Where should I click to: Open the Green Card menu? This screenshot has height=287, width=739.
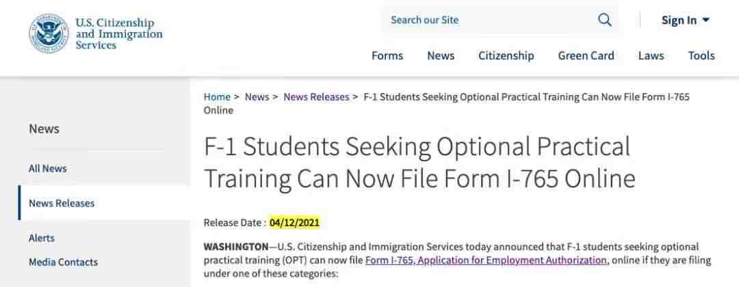pos(586,55)
